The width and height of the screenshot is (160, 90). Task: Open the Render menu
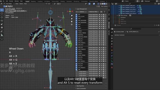[11, 1]
